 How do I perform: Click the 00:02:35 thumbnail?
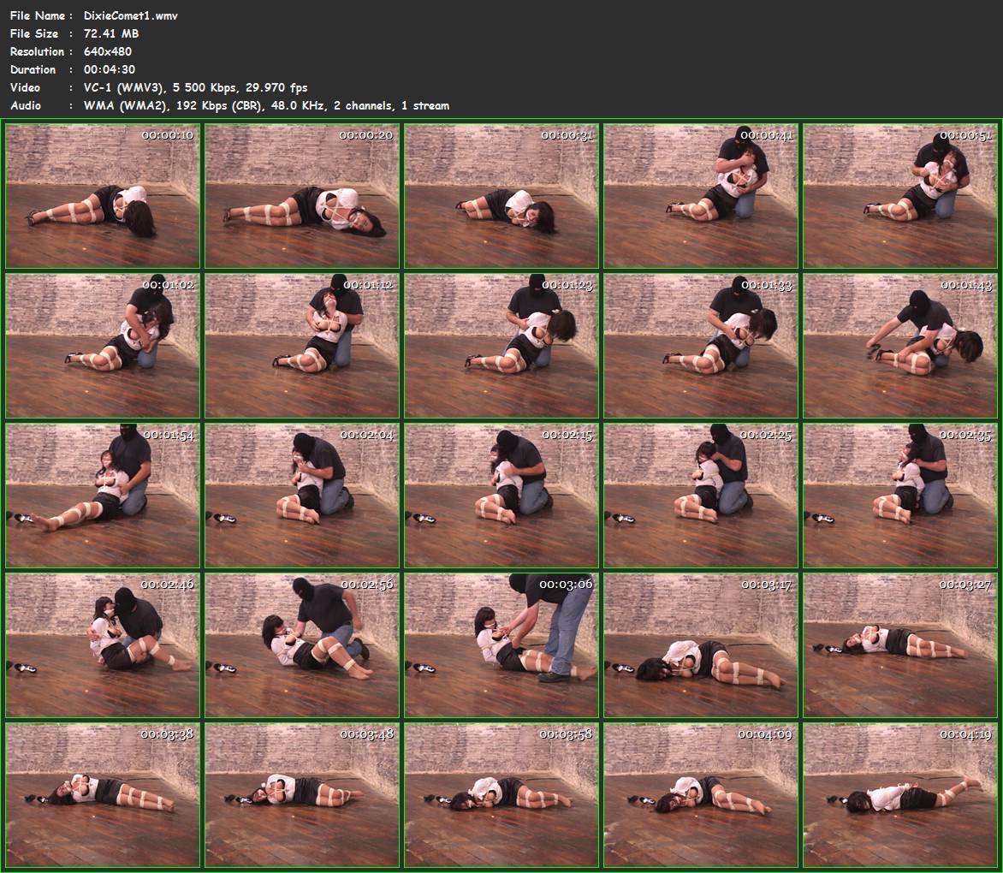pos(900,496)
